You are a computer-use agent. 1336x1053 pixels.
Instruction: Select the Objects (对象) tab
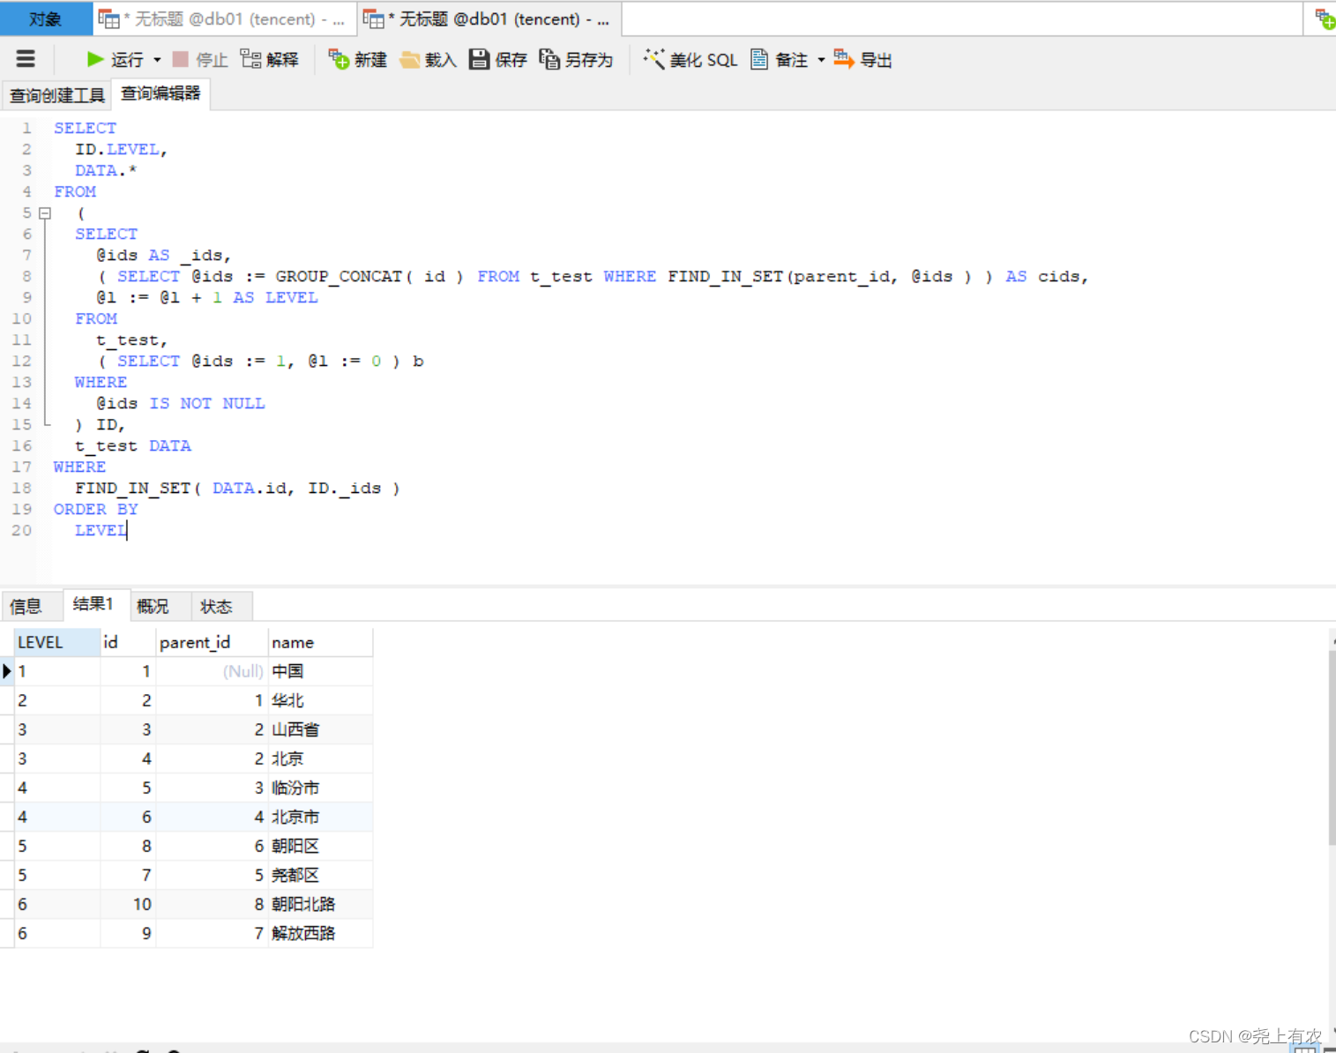tap(45, 19)
